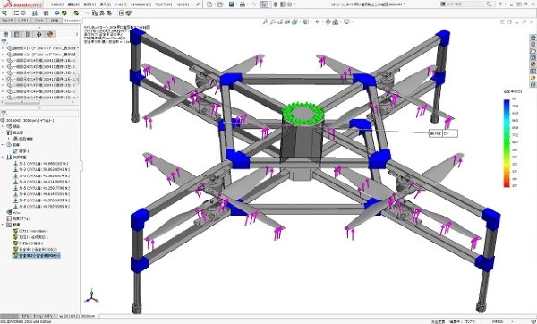Expand the arrow next to the Open file icon
The width and height of the screenshot is (537, 324).
pos(226,4)
